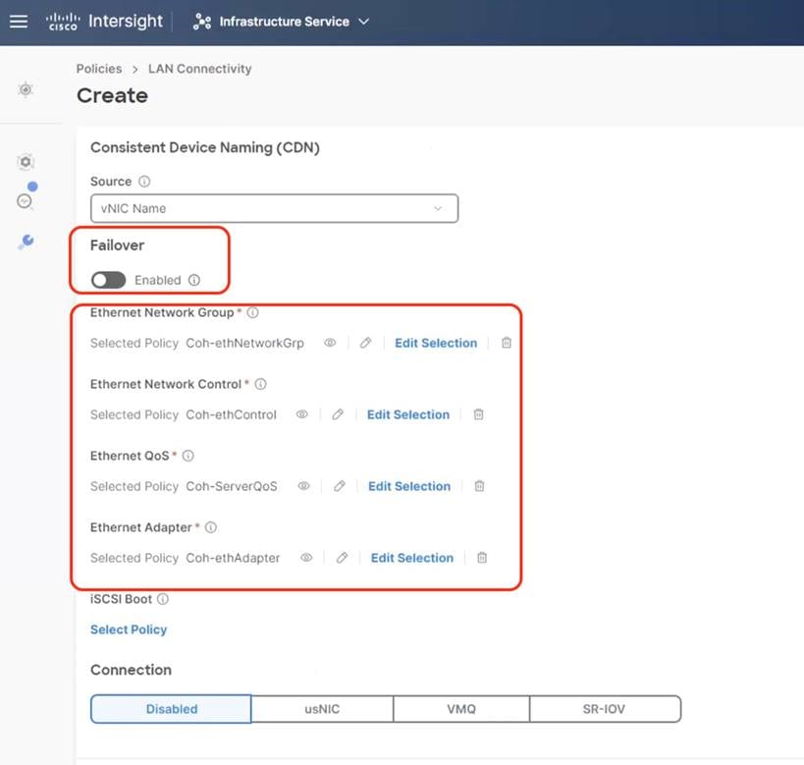The image size is (804, 765).
Task: Switch Connection mode to VMQ
Action: [x=460, y=708]
